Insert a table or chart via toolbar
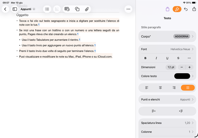 pyautogui.click(x=67, y=9)
